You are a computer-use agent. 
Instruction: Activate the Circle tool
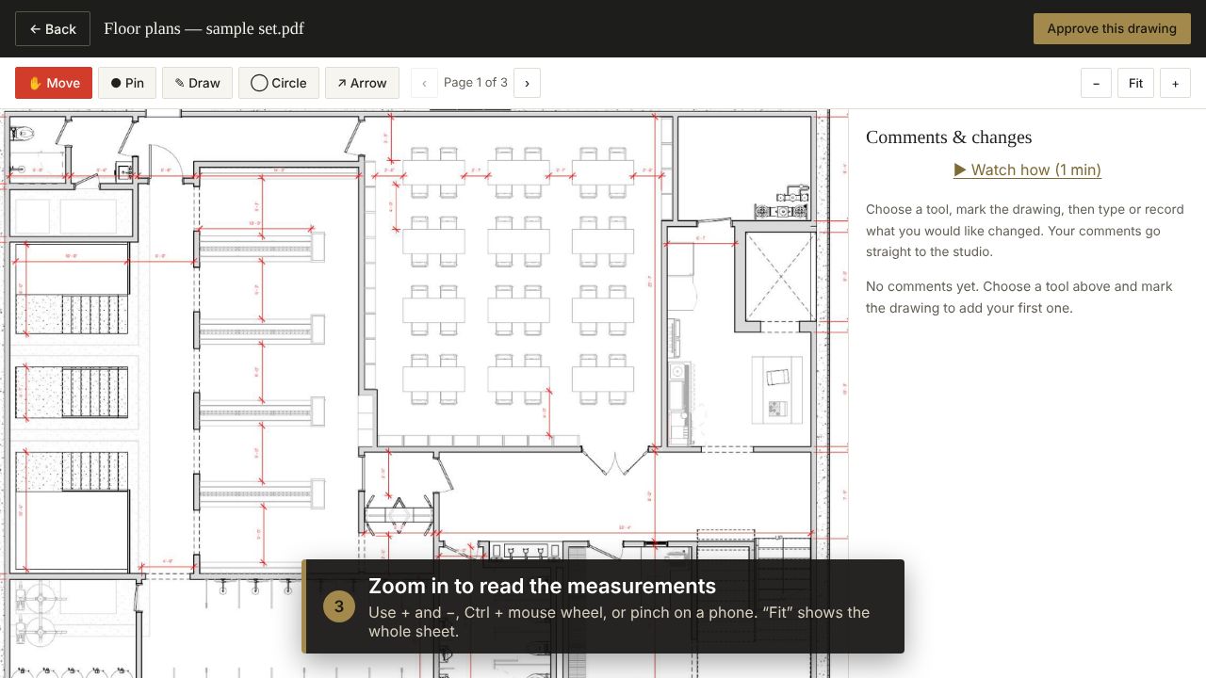(x=279, y=83)
